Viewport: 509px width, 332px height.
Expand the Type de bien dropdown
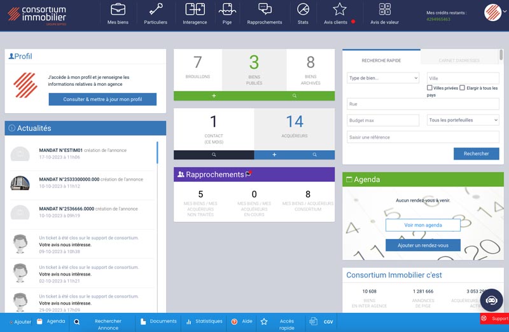(383, 78)
